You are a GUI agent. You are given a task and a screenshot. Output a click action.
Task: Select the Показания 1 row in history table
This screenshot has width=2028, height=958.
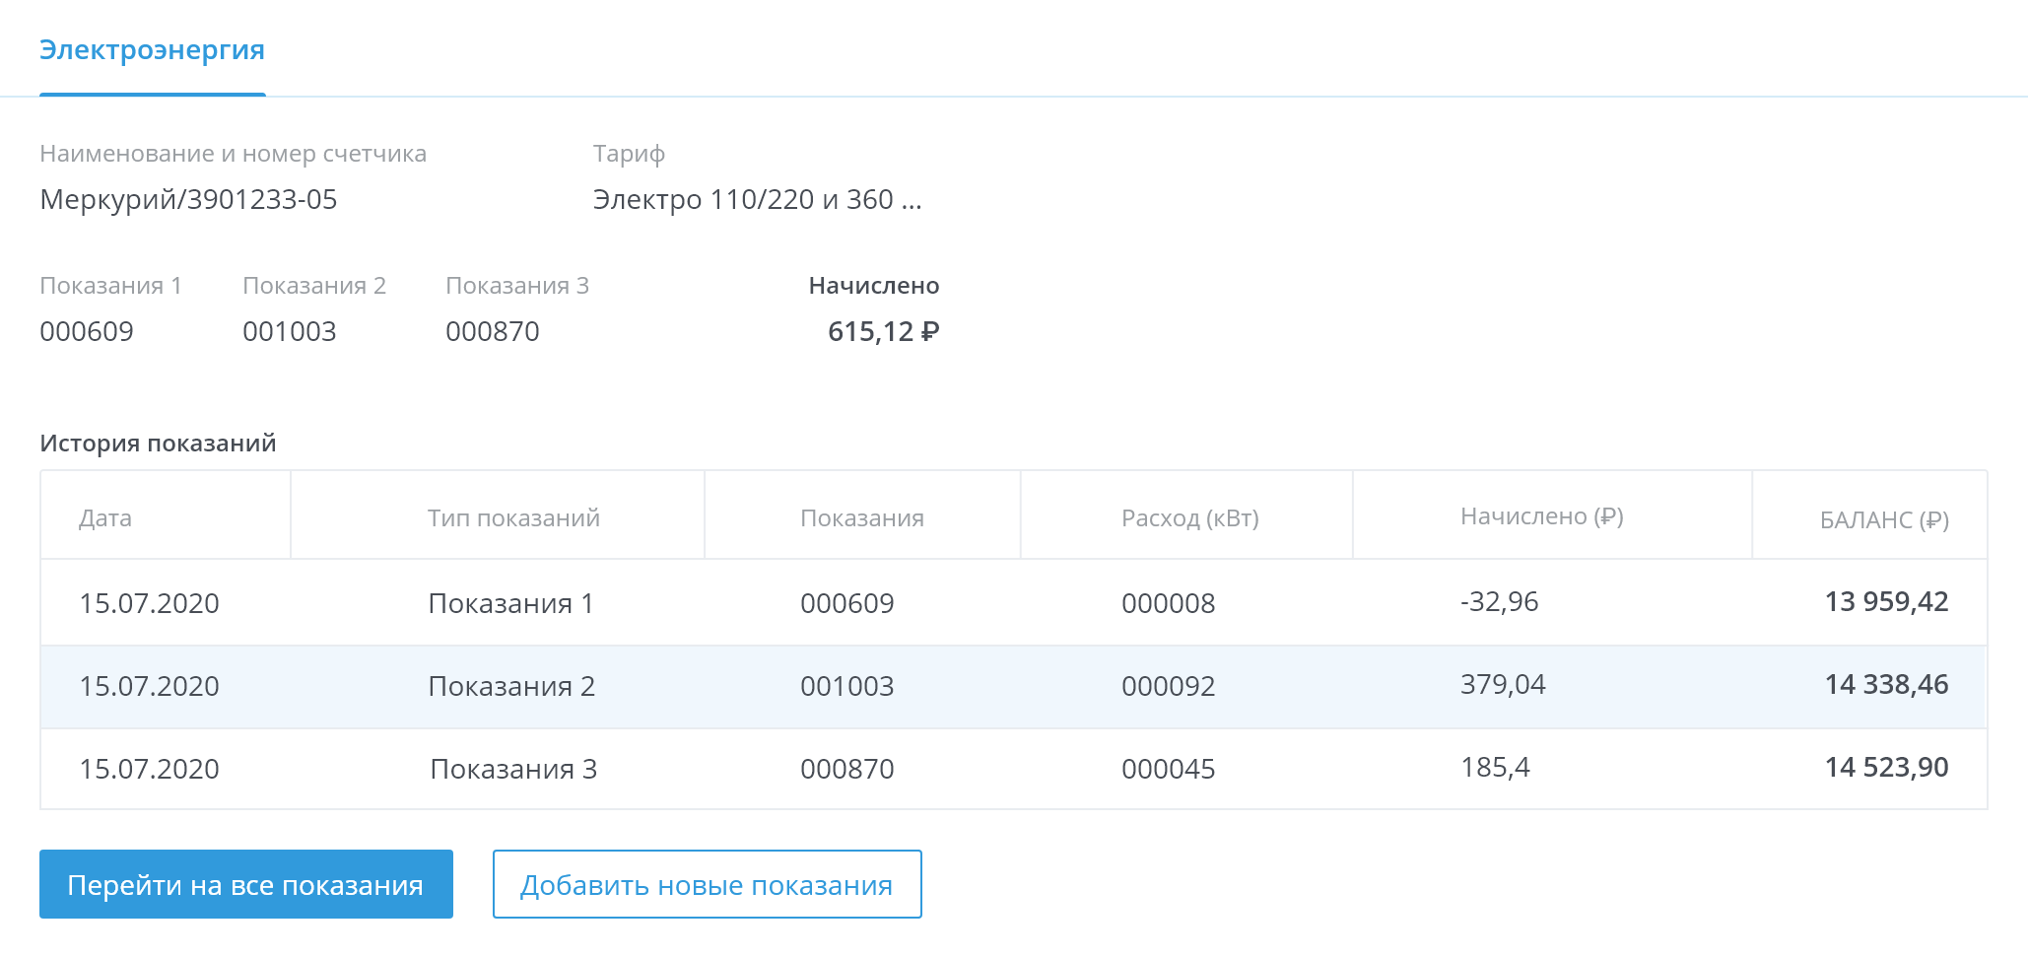click(510, 603)
